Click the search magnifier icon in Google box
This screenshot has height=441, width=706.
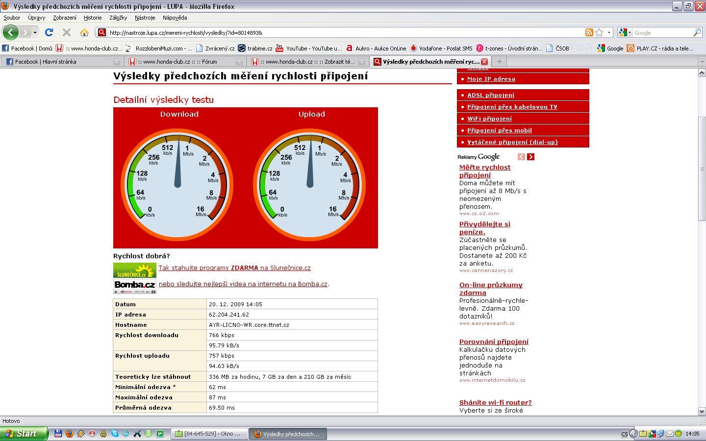(697, 32)
